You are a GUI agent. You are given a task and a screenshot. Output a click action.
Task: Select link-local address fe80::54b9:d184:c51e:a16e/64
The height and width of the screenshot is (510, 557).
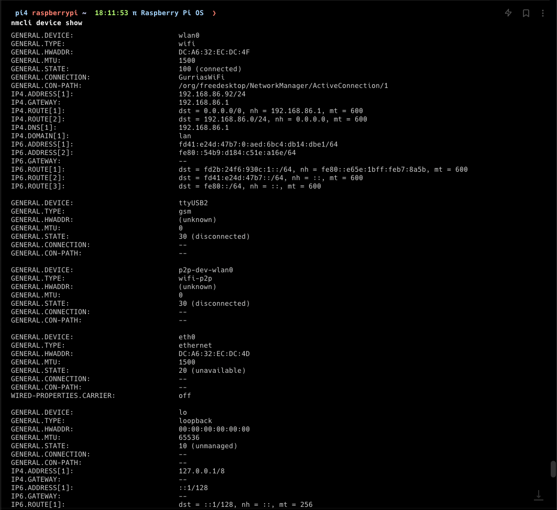tap(237, 153)
